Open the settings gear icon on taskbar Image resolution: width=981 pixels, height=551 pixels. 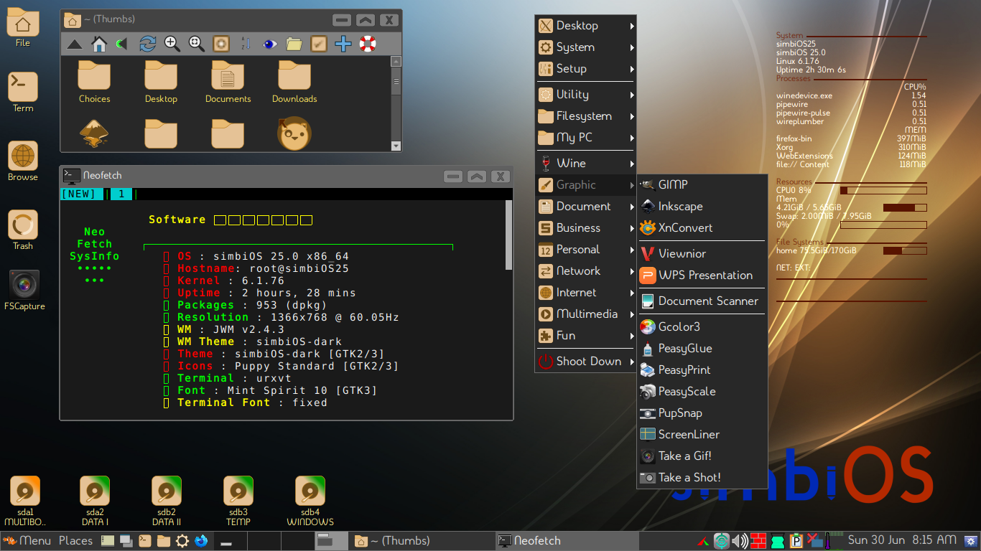click(182, 541)
